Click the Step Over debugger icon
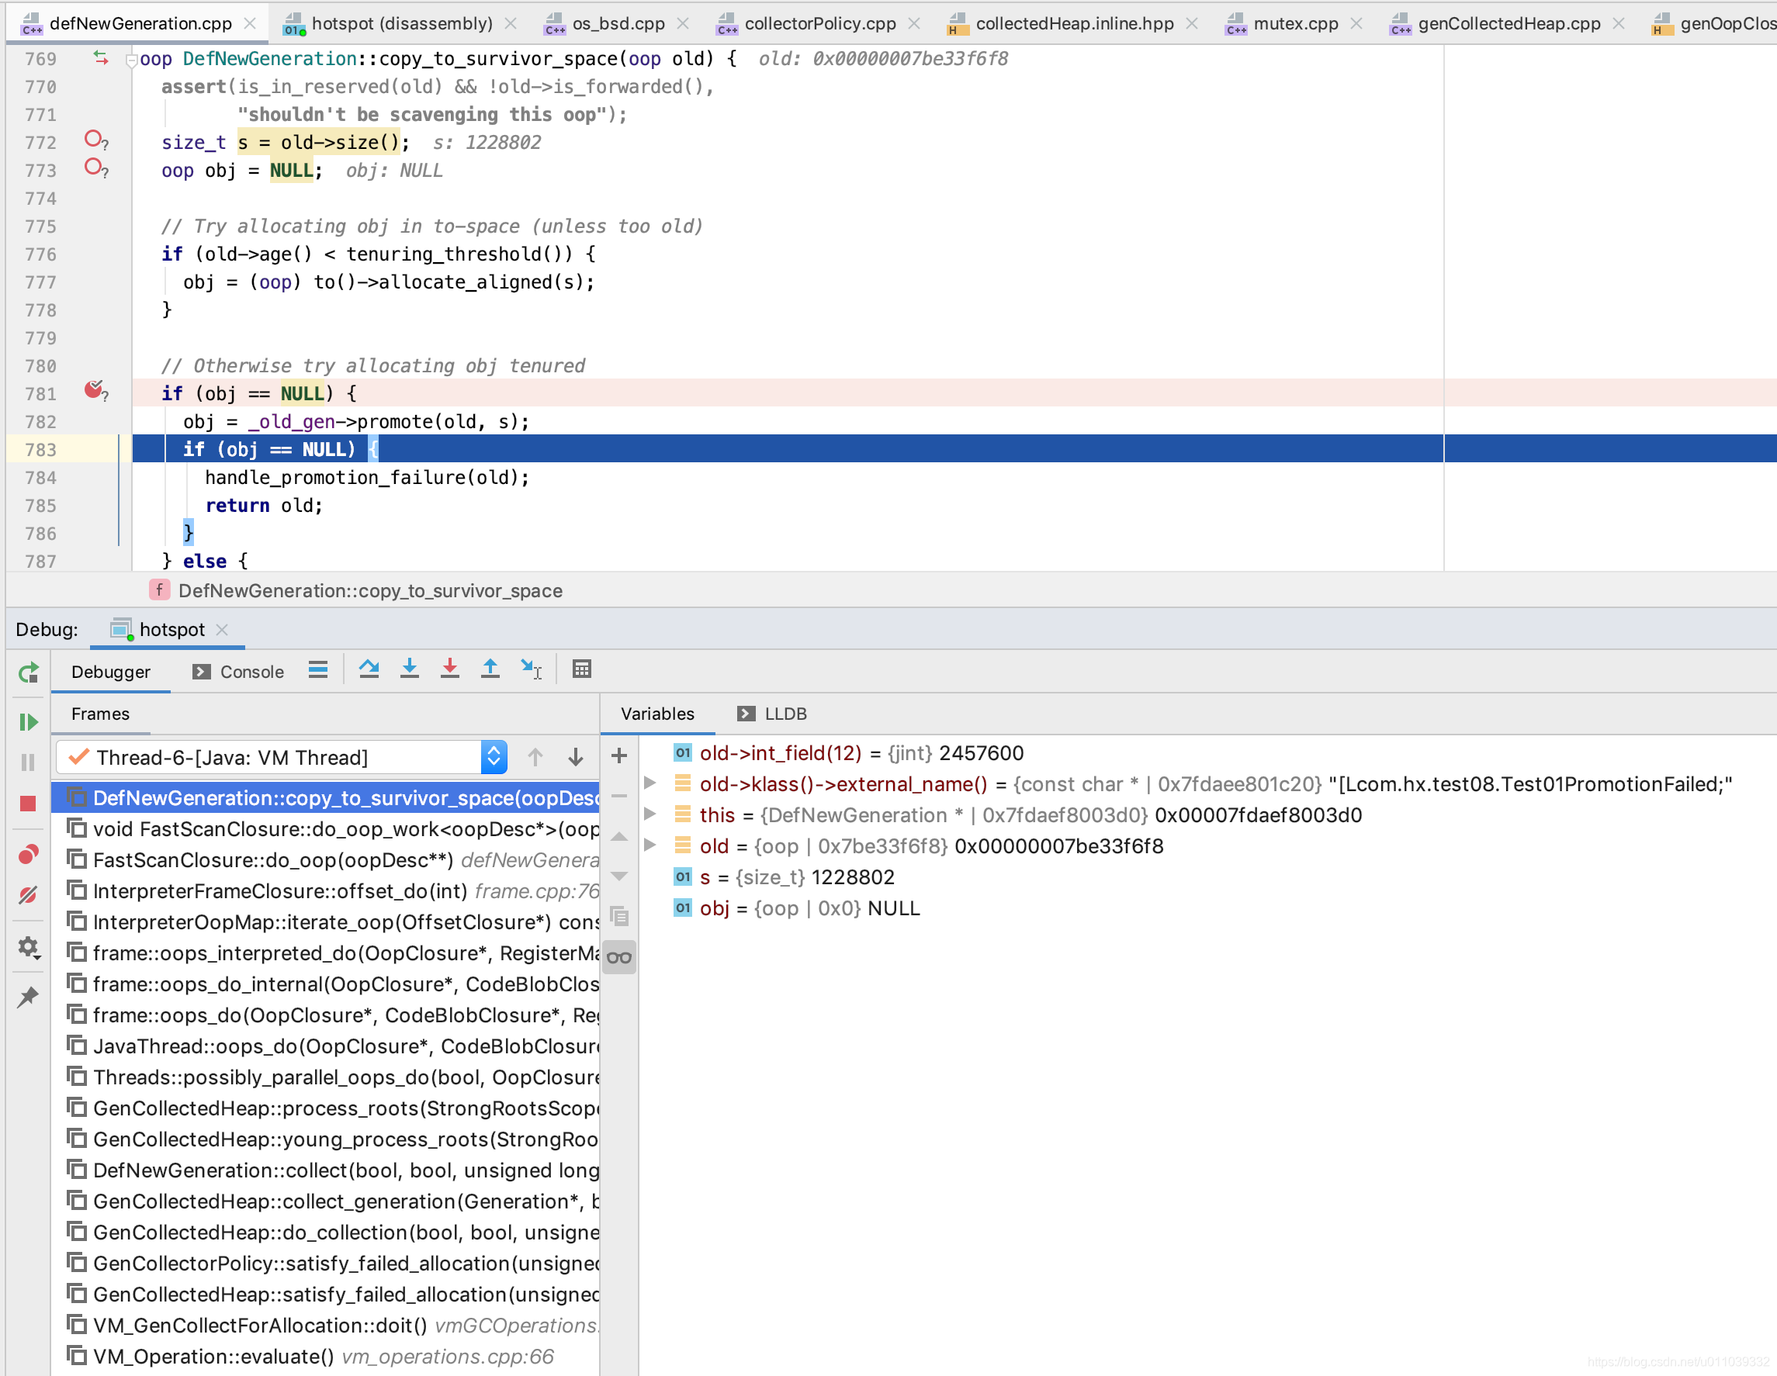 click(369, 669)
